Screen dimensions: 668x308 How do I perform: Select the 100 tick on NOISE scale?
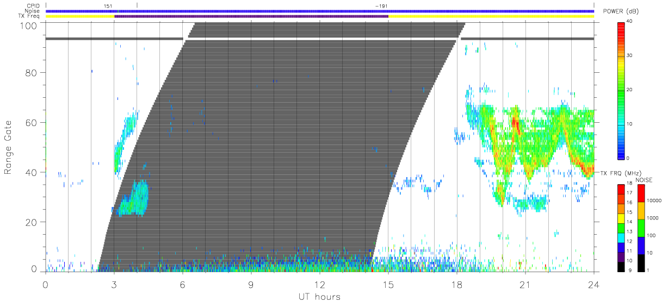pos(652,236)
